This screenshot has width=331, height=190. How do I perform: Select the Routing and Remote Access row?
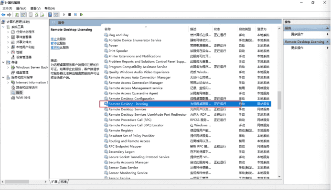point(187,141)
